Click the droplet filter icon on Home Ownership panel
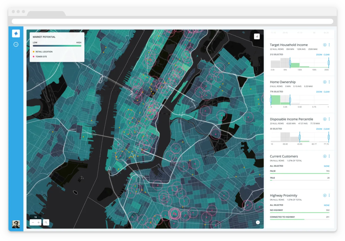The image size is (345, 241). [324, 82]
